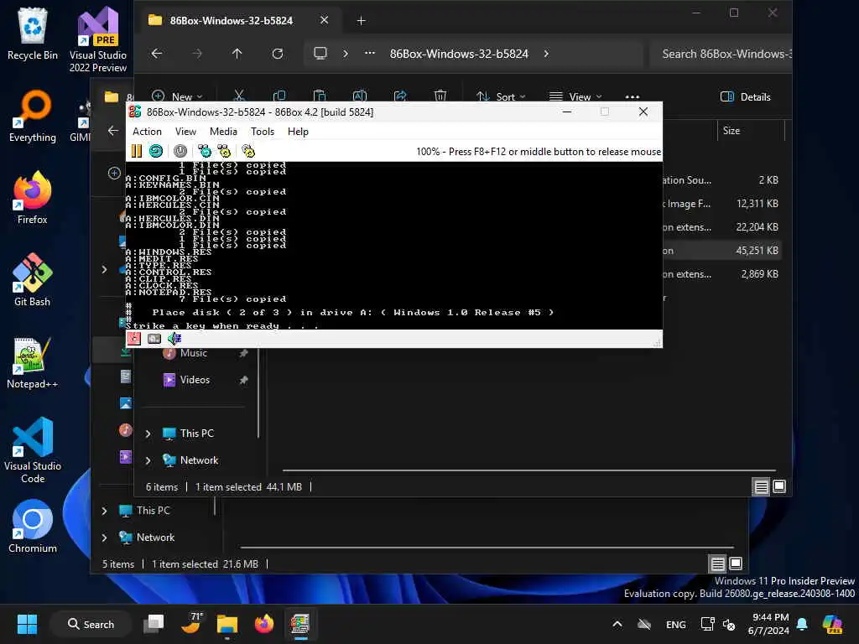Switch to details view in back Explorer

click(718, 563)
